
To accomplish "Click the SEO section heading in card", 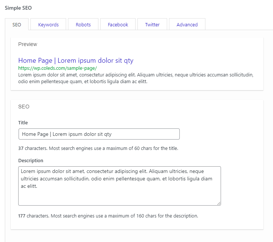I will (24, 107).
